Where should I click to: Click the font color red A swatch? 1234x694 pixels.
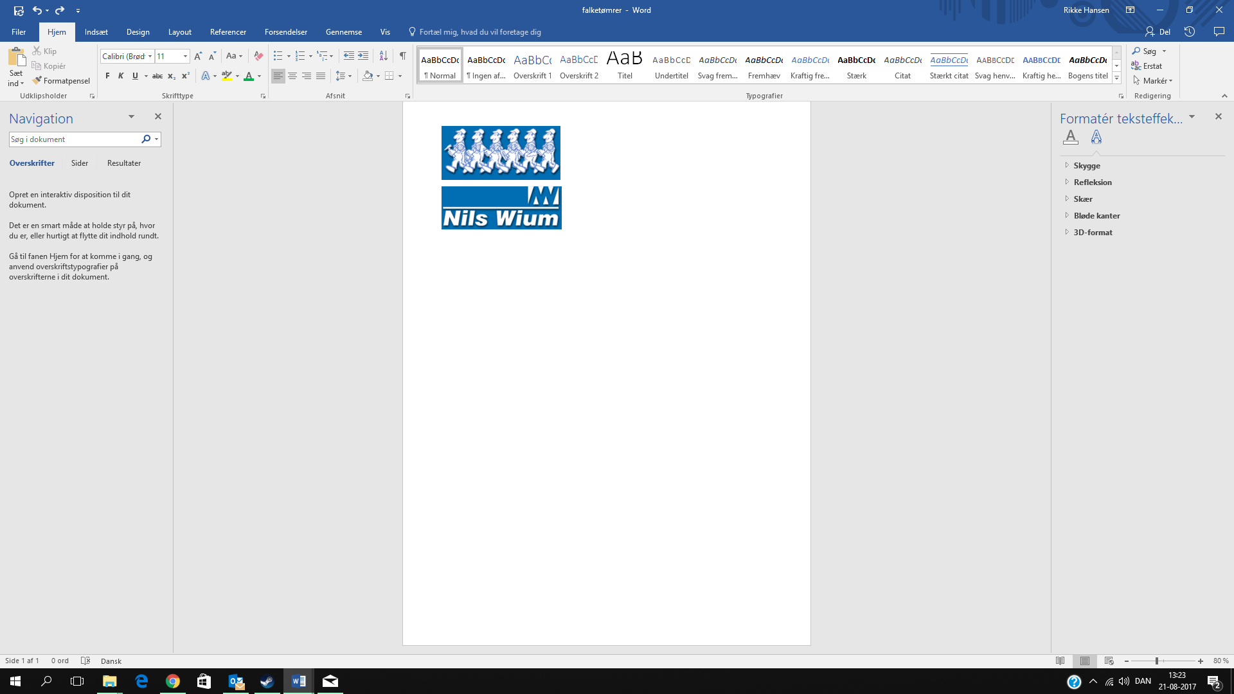[x=249, y=76]
